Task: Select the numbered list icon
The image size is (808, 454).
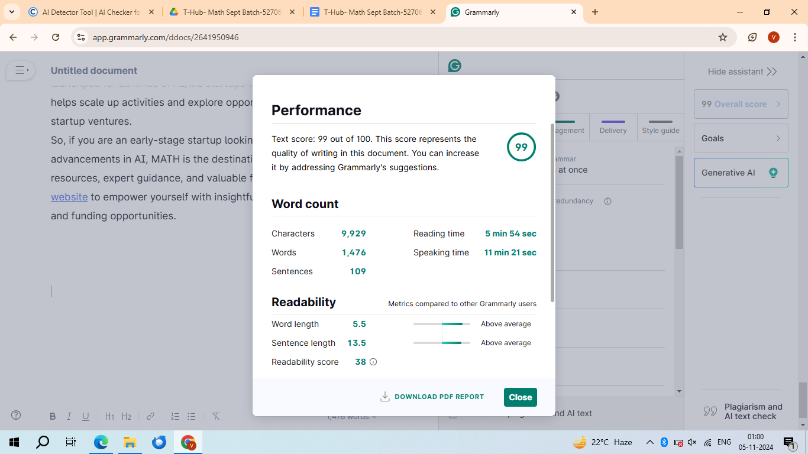Action: click(x=175, y=416)
